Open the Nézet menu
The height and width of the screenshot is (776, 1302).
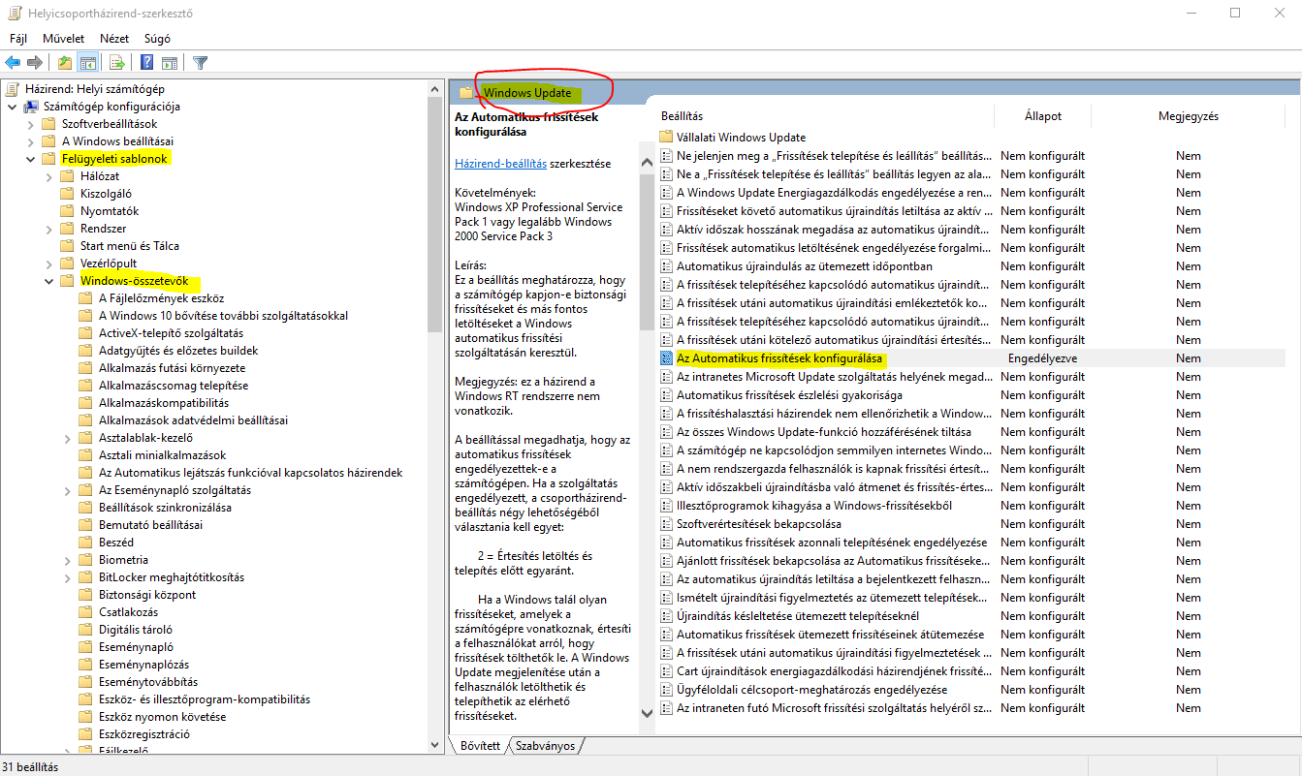coord(114,39)
